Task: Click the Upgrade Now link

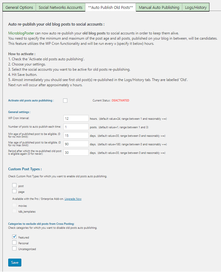Action: click(x=73, y=198)
